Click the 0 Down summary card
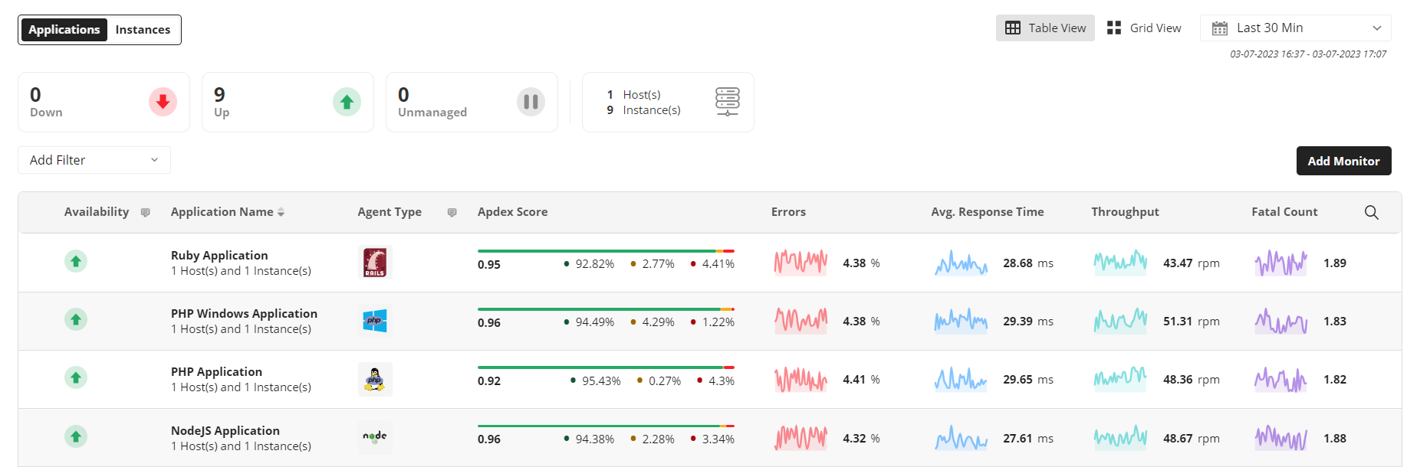The height and width of the screenshot is (467, 1407). [104, 102]
